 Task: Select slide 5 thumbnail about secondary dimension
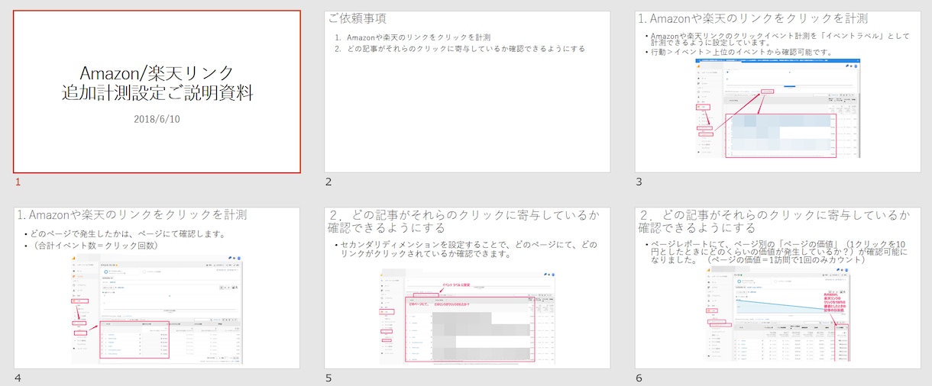click(x=468, y=288)
